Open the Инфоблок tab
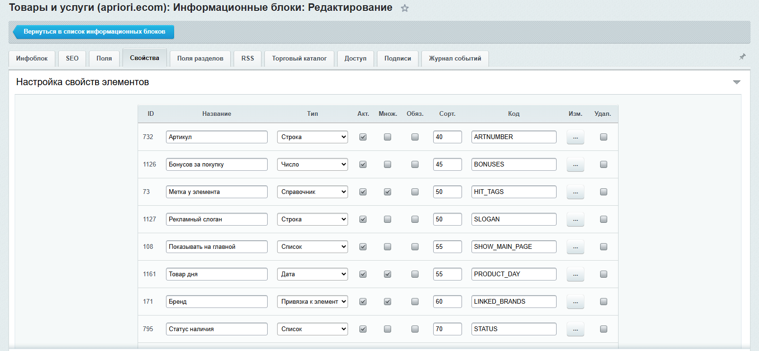This screenshot has height=351, width=759. point(32,58)
